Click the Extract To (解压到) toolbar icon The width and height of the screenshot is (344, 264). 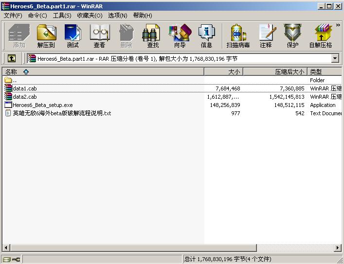(46, 36)
